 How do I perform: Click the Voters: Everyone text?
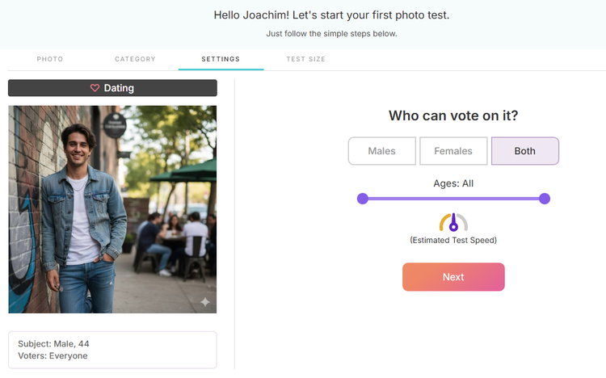[x=53, y=355]
